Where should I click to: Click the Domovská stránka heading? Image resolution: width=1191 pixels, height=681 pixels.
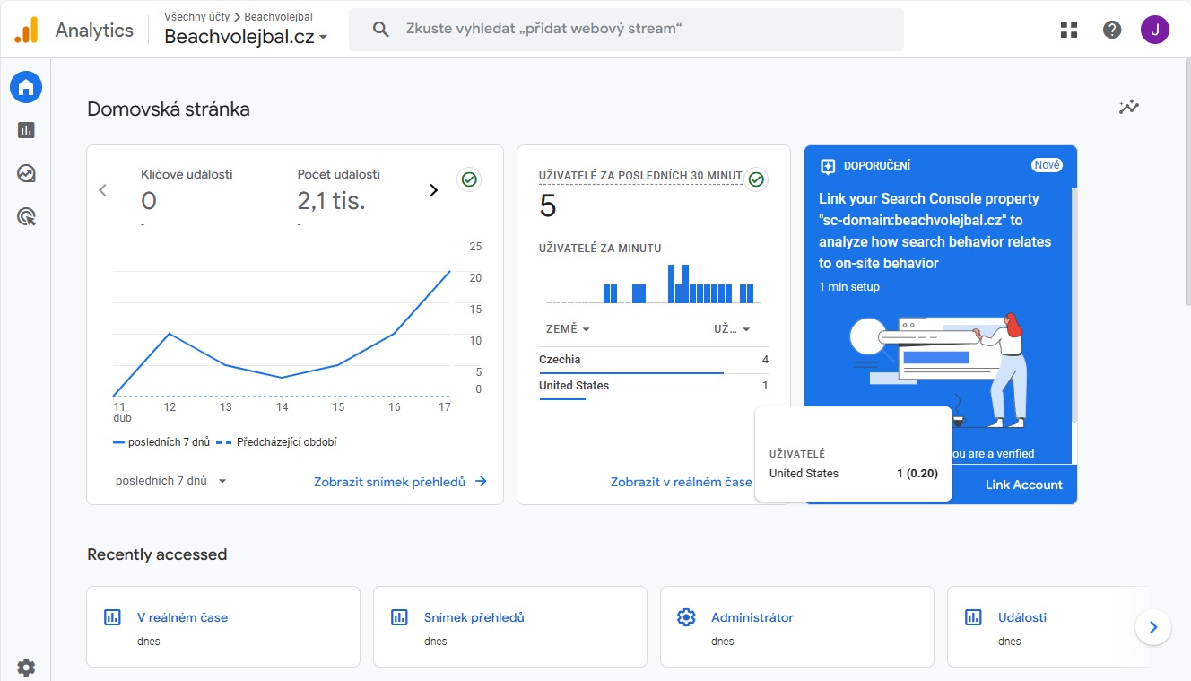[x=169, y=109]
